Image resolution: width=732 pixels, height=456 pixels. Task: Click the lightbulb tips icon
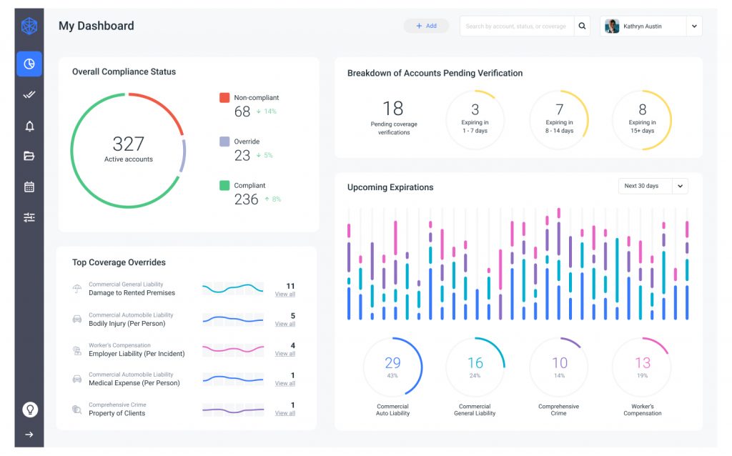pyautogui.click(x=29, y=410)
